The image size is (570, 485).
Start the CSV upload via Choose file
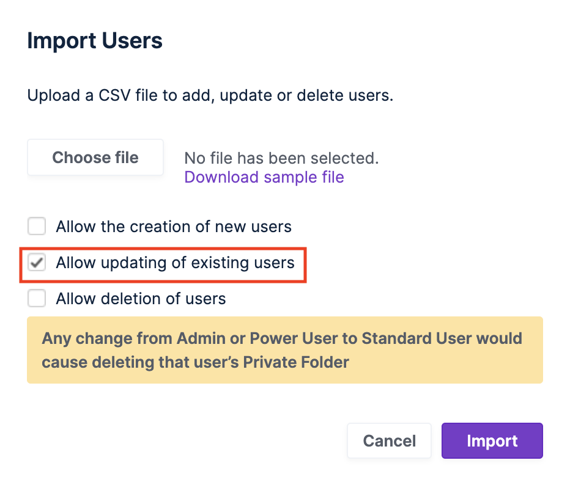pyautogui.click(x=95, y=157)
